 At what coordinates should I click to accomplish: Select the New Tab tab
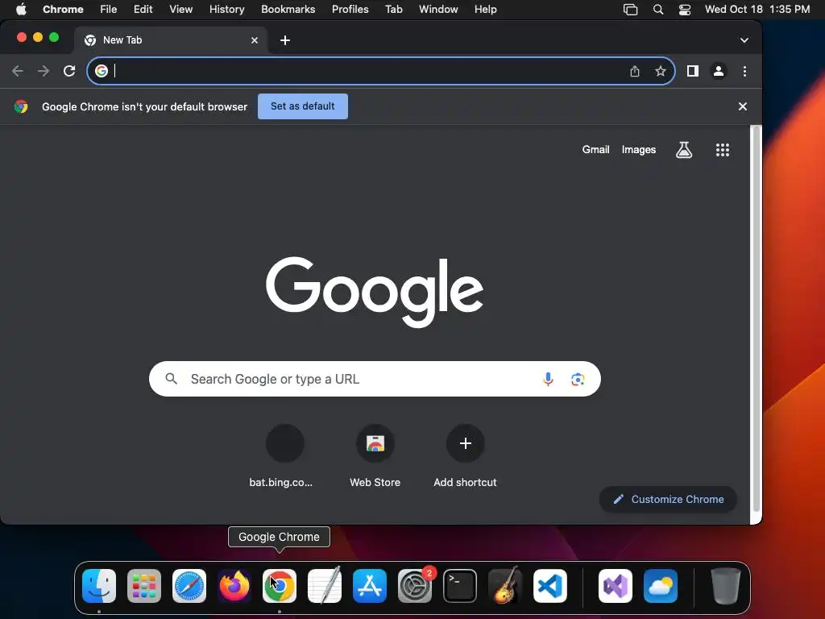170,40
